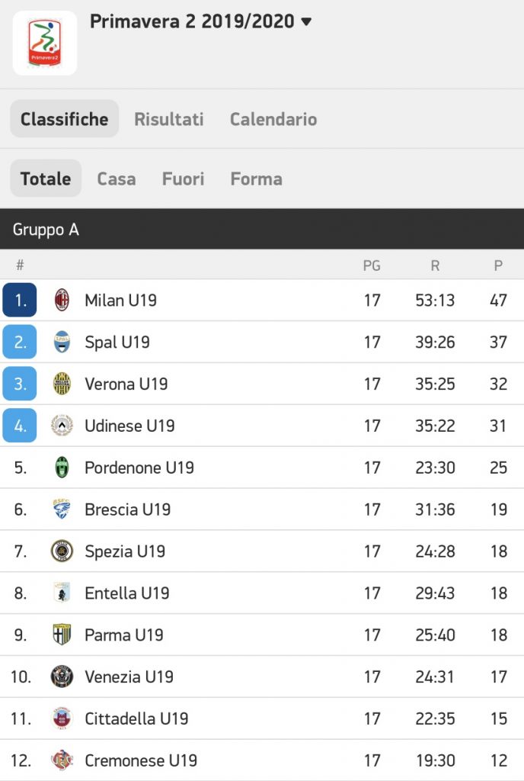
Task: Open the Milan U19 club crest
Action: coord(62,300)
